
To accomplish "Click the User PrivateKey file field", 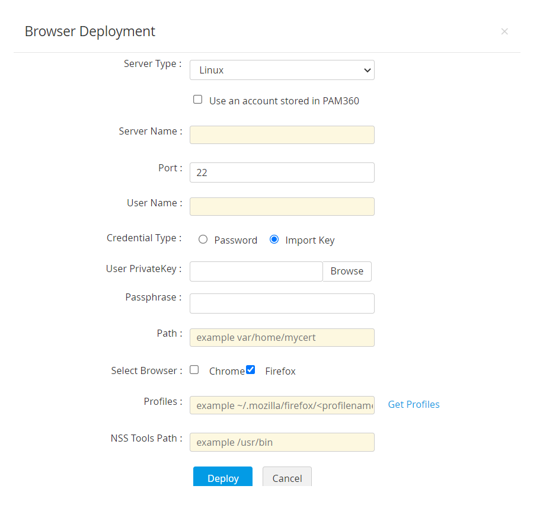I will [256, 271].
